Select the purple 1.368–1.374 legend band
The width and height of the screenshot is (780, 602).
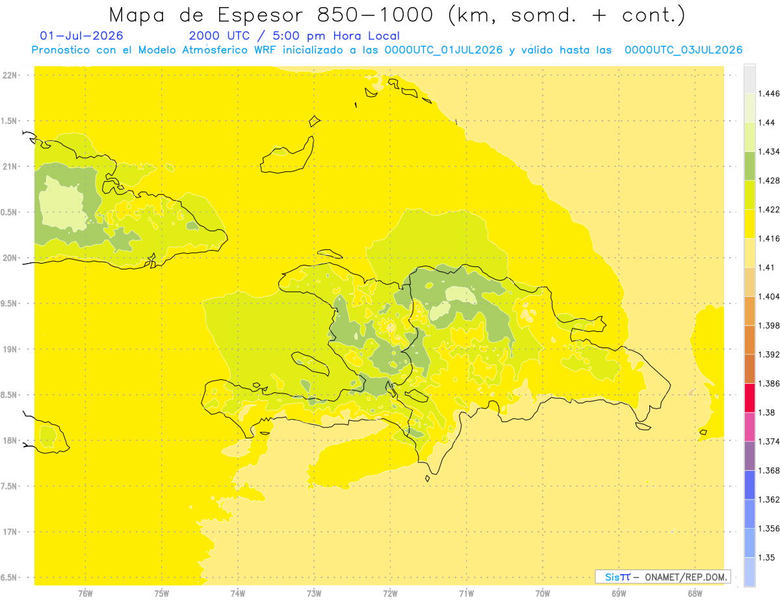(749, 456)
